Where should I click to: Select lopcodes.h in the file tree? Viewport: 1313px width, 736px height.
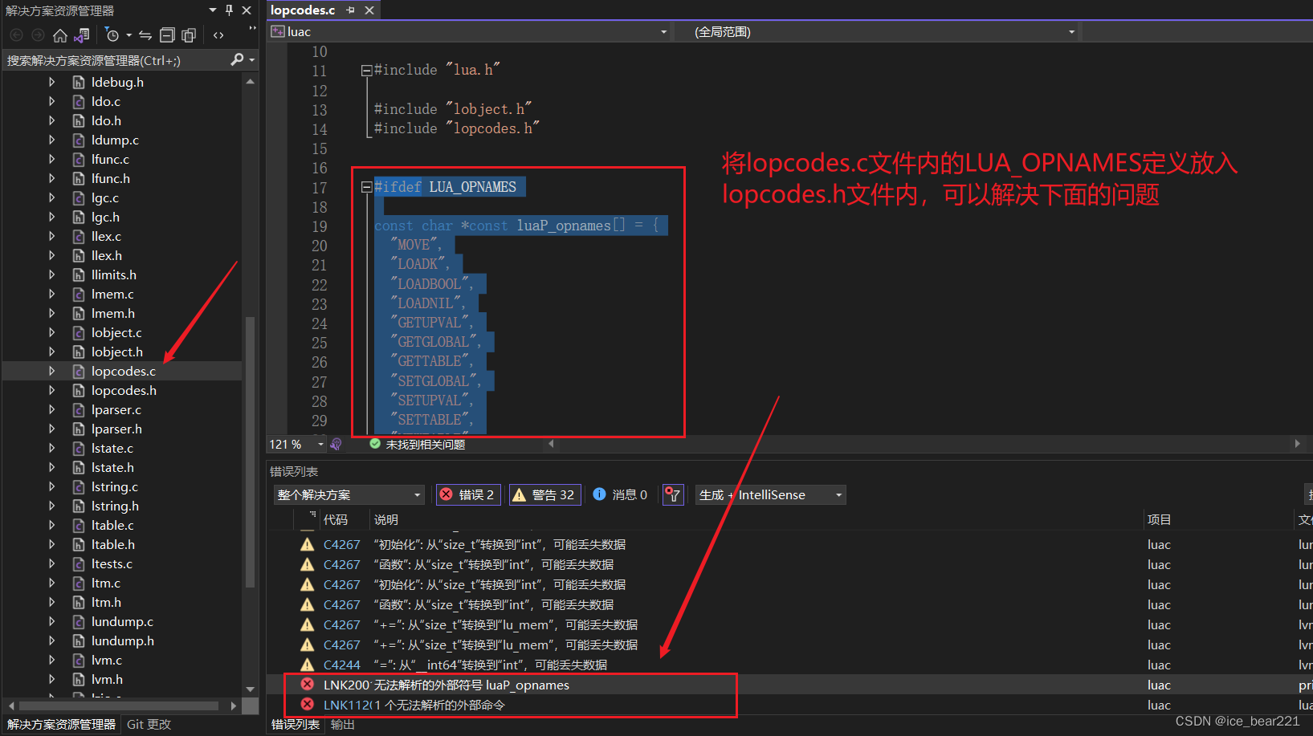coord(124,391)
